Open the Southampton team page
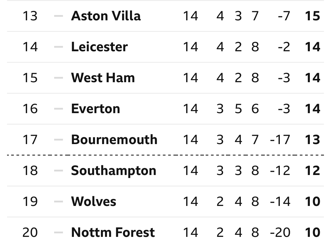This screenshot has height=241, width=331. click(x=114, y=171)
